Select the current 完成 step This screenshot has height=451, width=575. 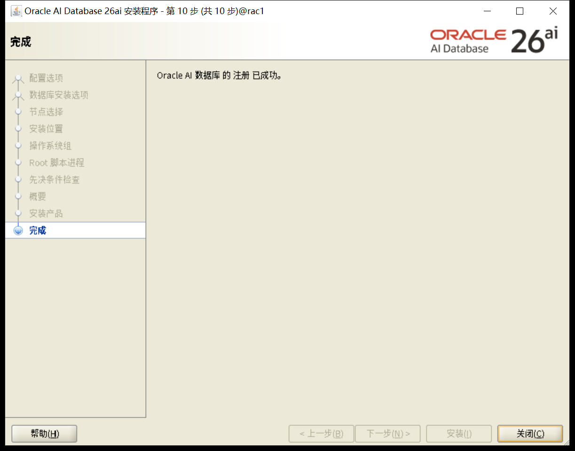[75, 230]
